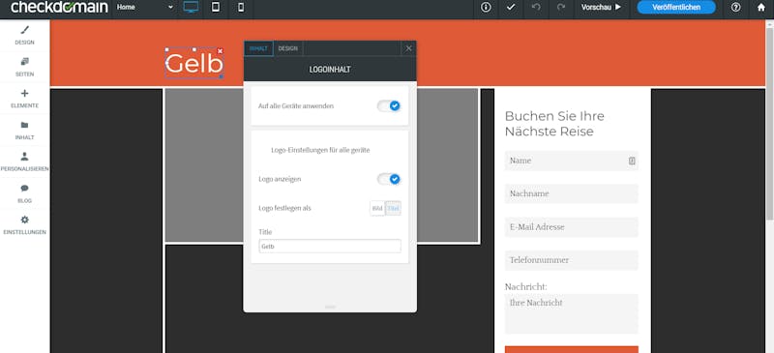Screen dimensions: 774x353
Task: Undo the last change
Action: pos(536,8)
